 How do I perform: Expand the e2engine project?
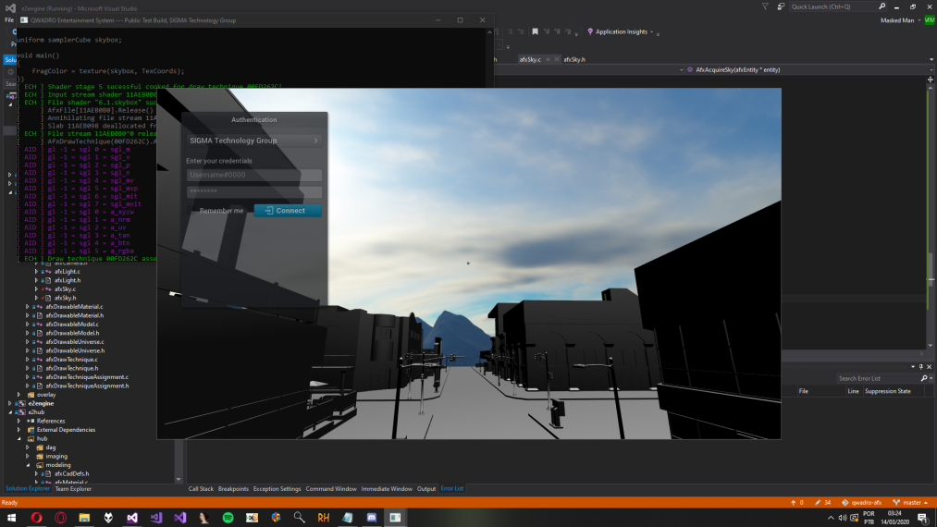pos(10,403)
